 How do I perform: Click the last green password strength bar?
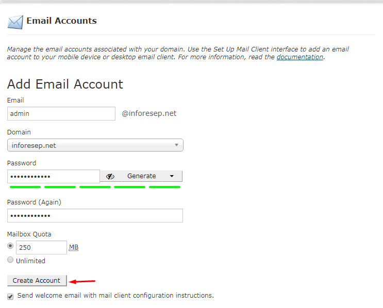tap(164, 187)
